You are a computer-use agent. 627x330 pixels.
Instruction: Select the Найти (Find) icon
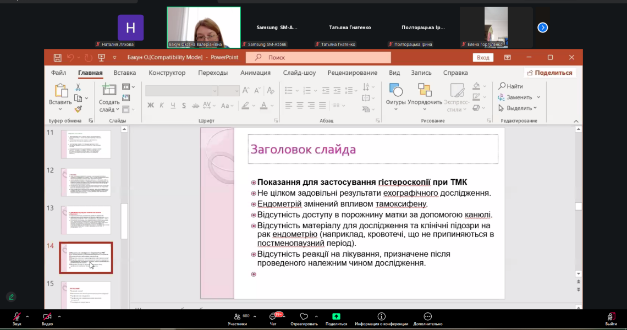tap(502, 86)
